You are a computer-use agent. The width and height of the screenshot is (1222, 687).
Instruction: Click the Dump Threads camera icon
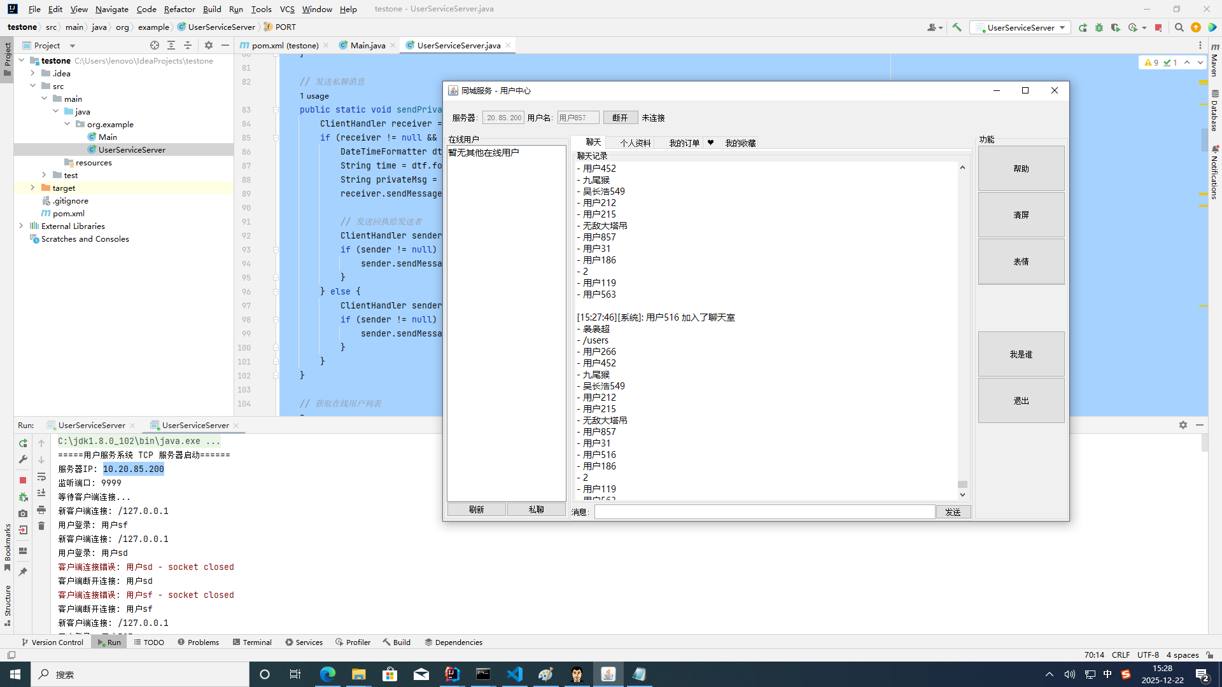click(x=23, y=513)
